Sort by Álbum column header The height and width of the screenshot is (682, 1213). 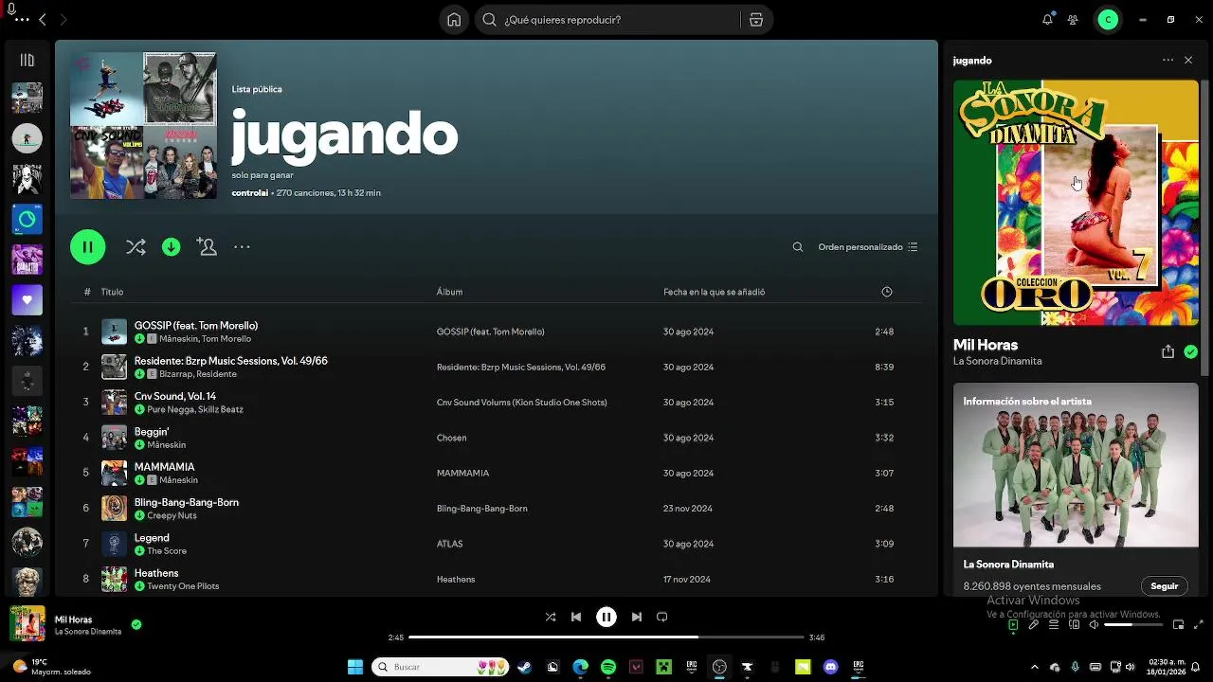coord(449,292)
